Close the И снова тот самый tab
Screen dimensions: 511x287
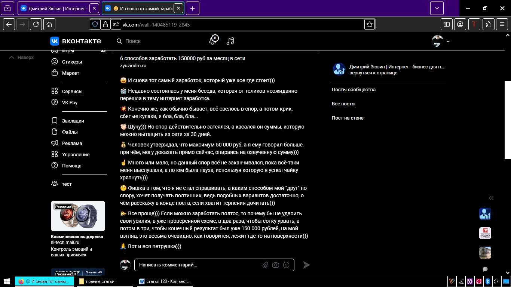tap(178, 8)
